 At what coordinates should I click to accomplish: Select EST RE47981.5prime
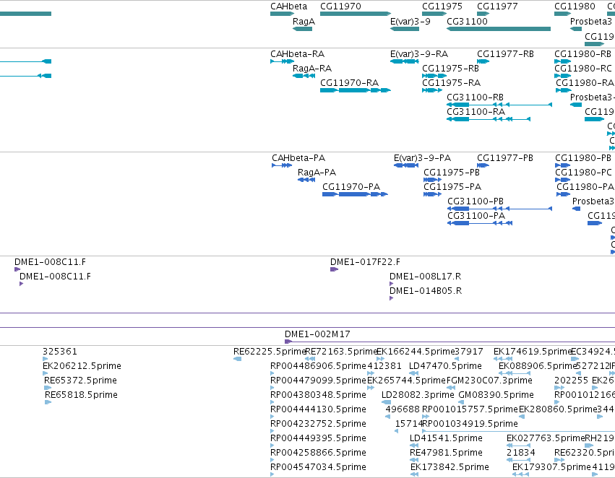446,453
